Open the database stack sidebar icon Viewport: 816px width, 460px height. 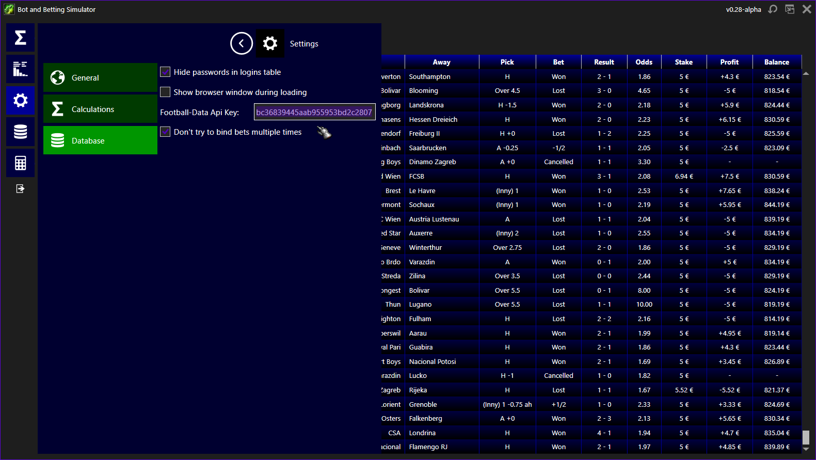coord(20,132)
